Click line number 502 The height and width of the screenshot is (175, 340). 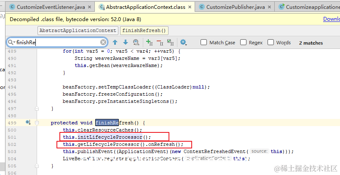[x=12, y=144]
